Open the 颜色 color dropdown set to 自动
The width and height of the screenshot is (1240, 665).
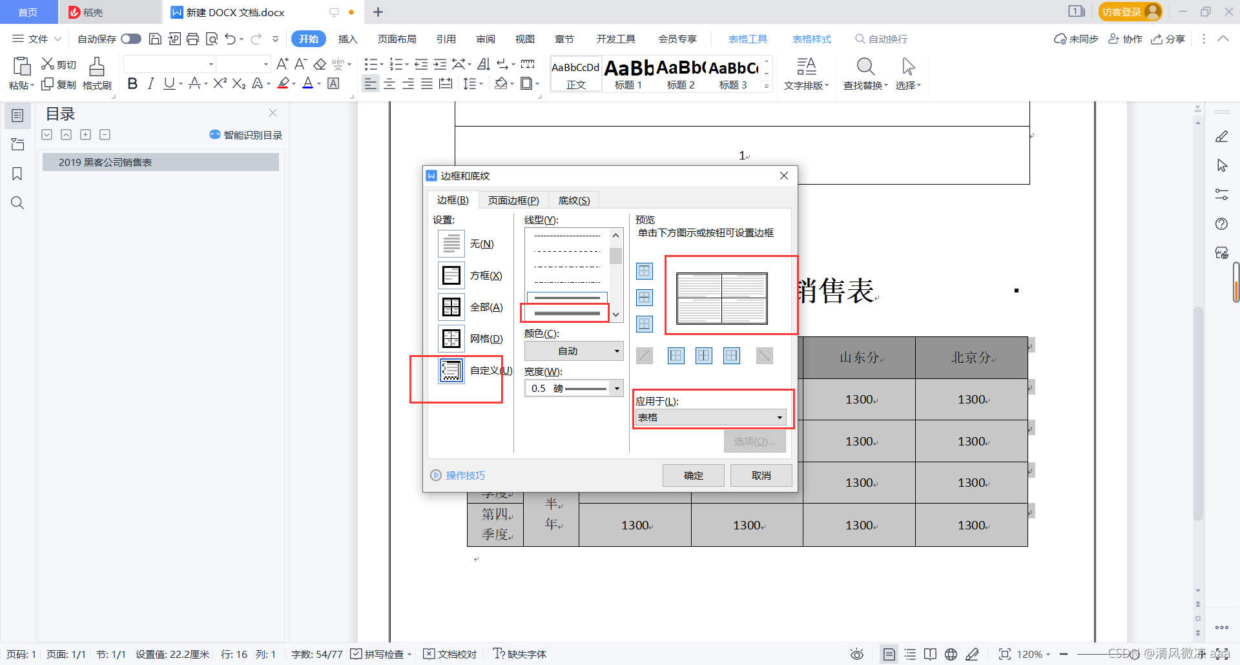tap(573, 351)
